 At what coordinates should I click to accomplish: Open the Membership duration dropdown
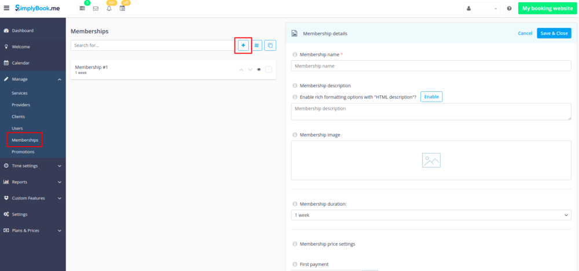click(431, 215)
